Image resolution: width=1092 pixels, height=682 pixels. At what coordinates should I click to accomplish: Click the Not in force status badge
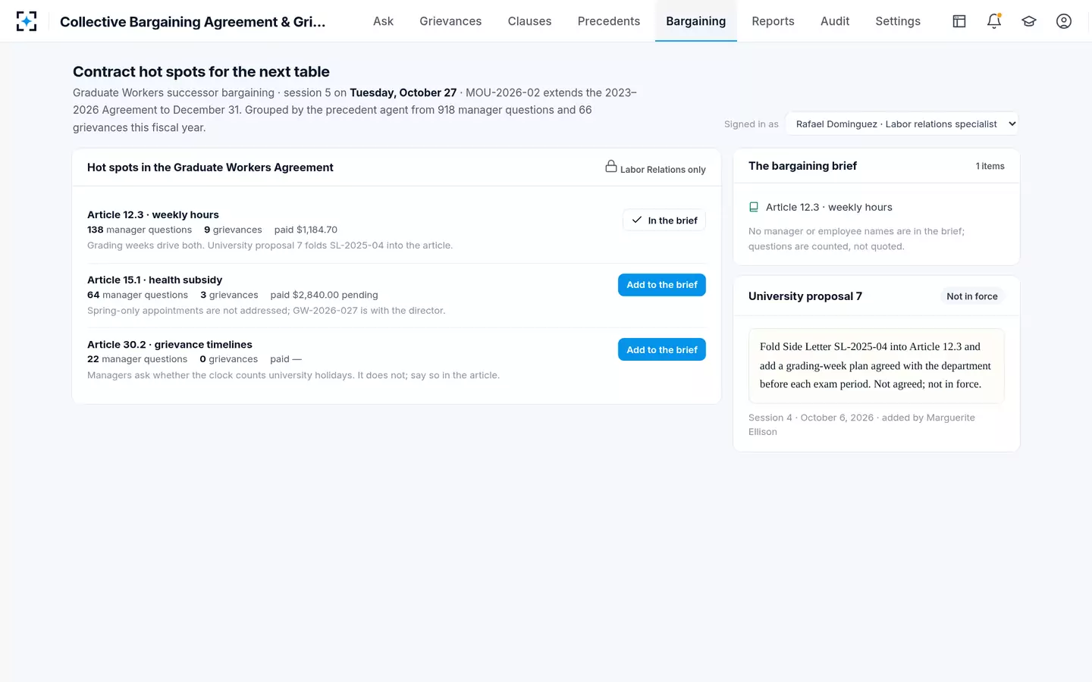pyautogui.click(x=972, y=296)
